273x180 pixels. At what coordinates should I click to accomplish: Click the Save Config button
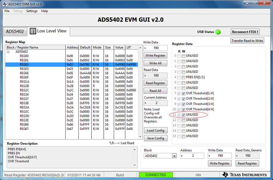[156, 138]
